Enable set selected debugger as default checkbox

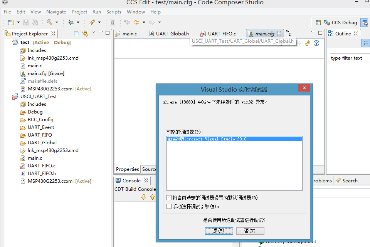[169, 197]
